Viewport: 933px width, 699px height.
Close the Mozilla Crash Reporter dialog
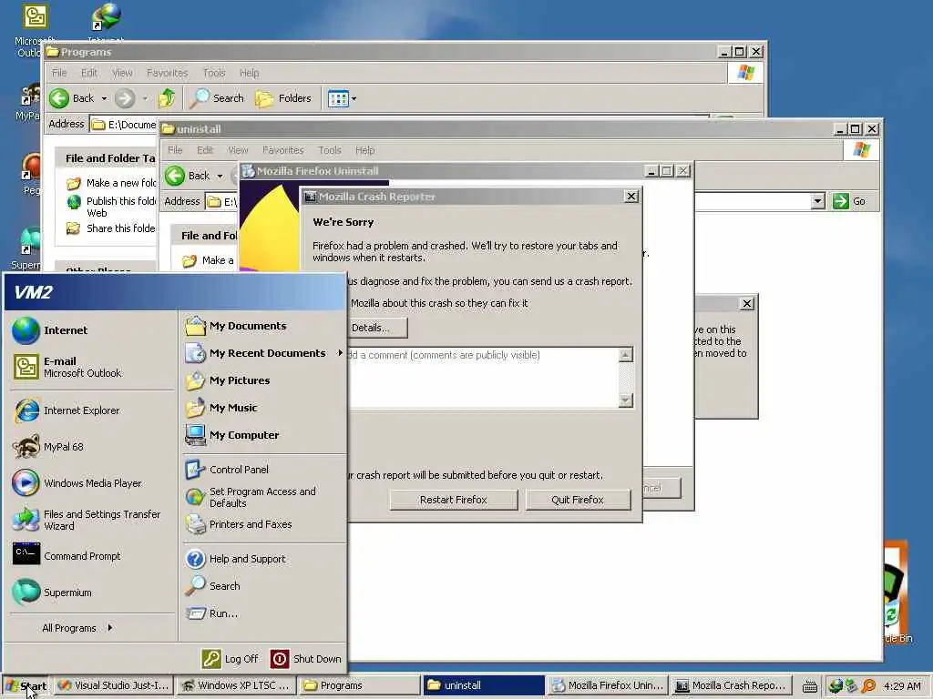(x=631, y=197)
